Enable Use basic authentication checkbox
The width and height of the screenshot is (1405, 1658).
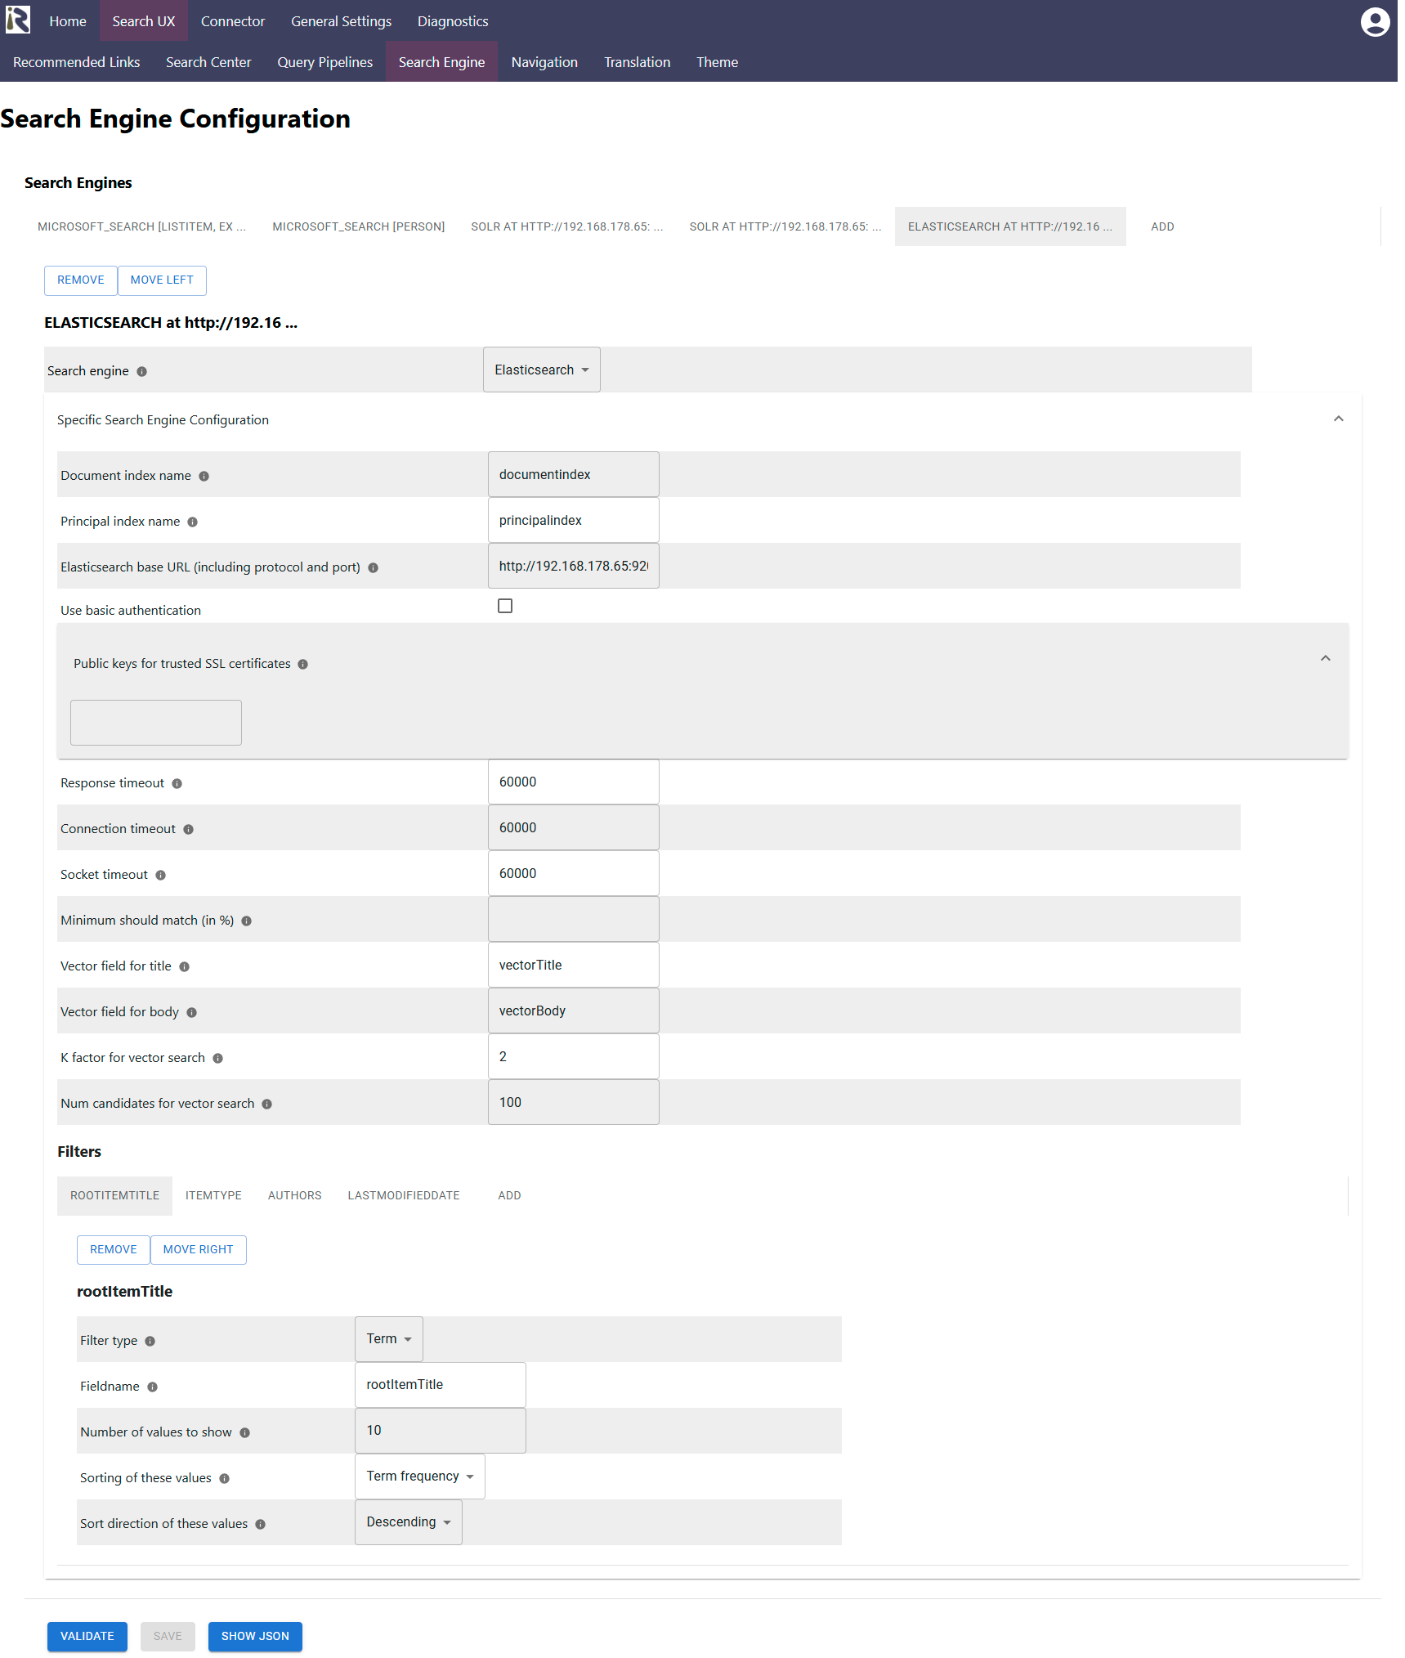(505, 606)
